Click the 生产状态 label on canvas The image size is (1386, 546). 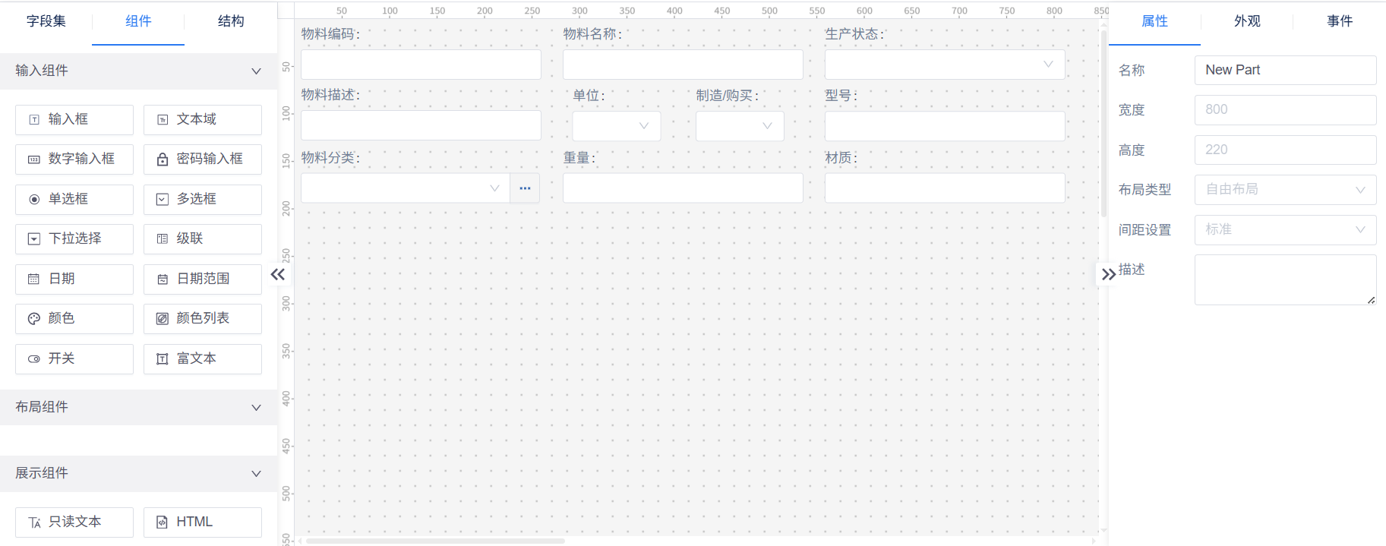(x=854, y=34)
